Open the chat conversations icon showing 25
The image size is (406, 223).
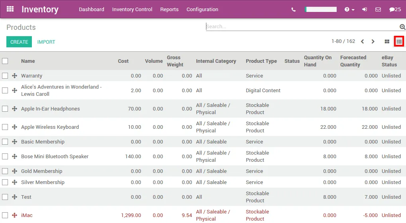click(x=395, y=10)
